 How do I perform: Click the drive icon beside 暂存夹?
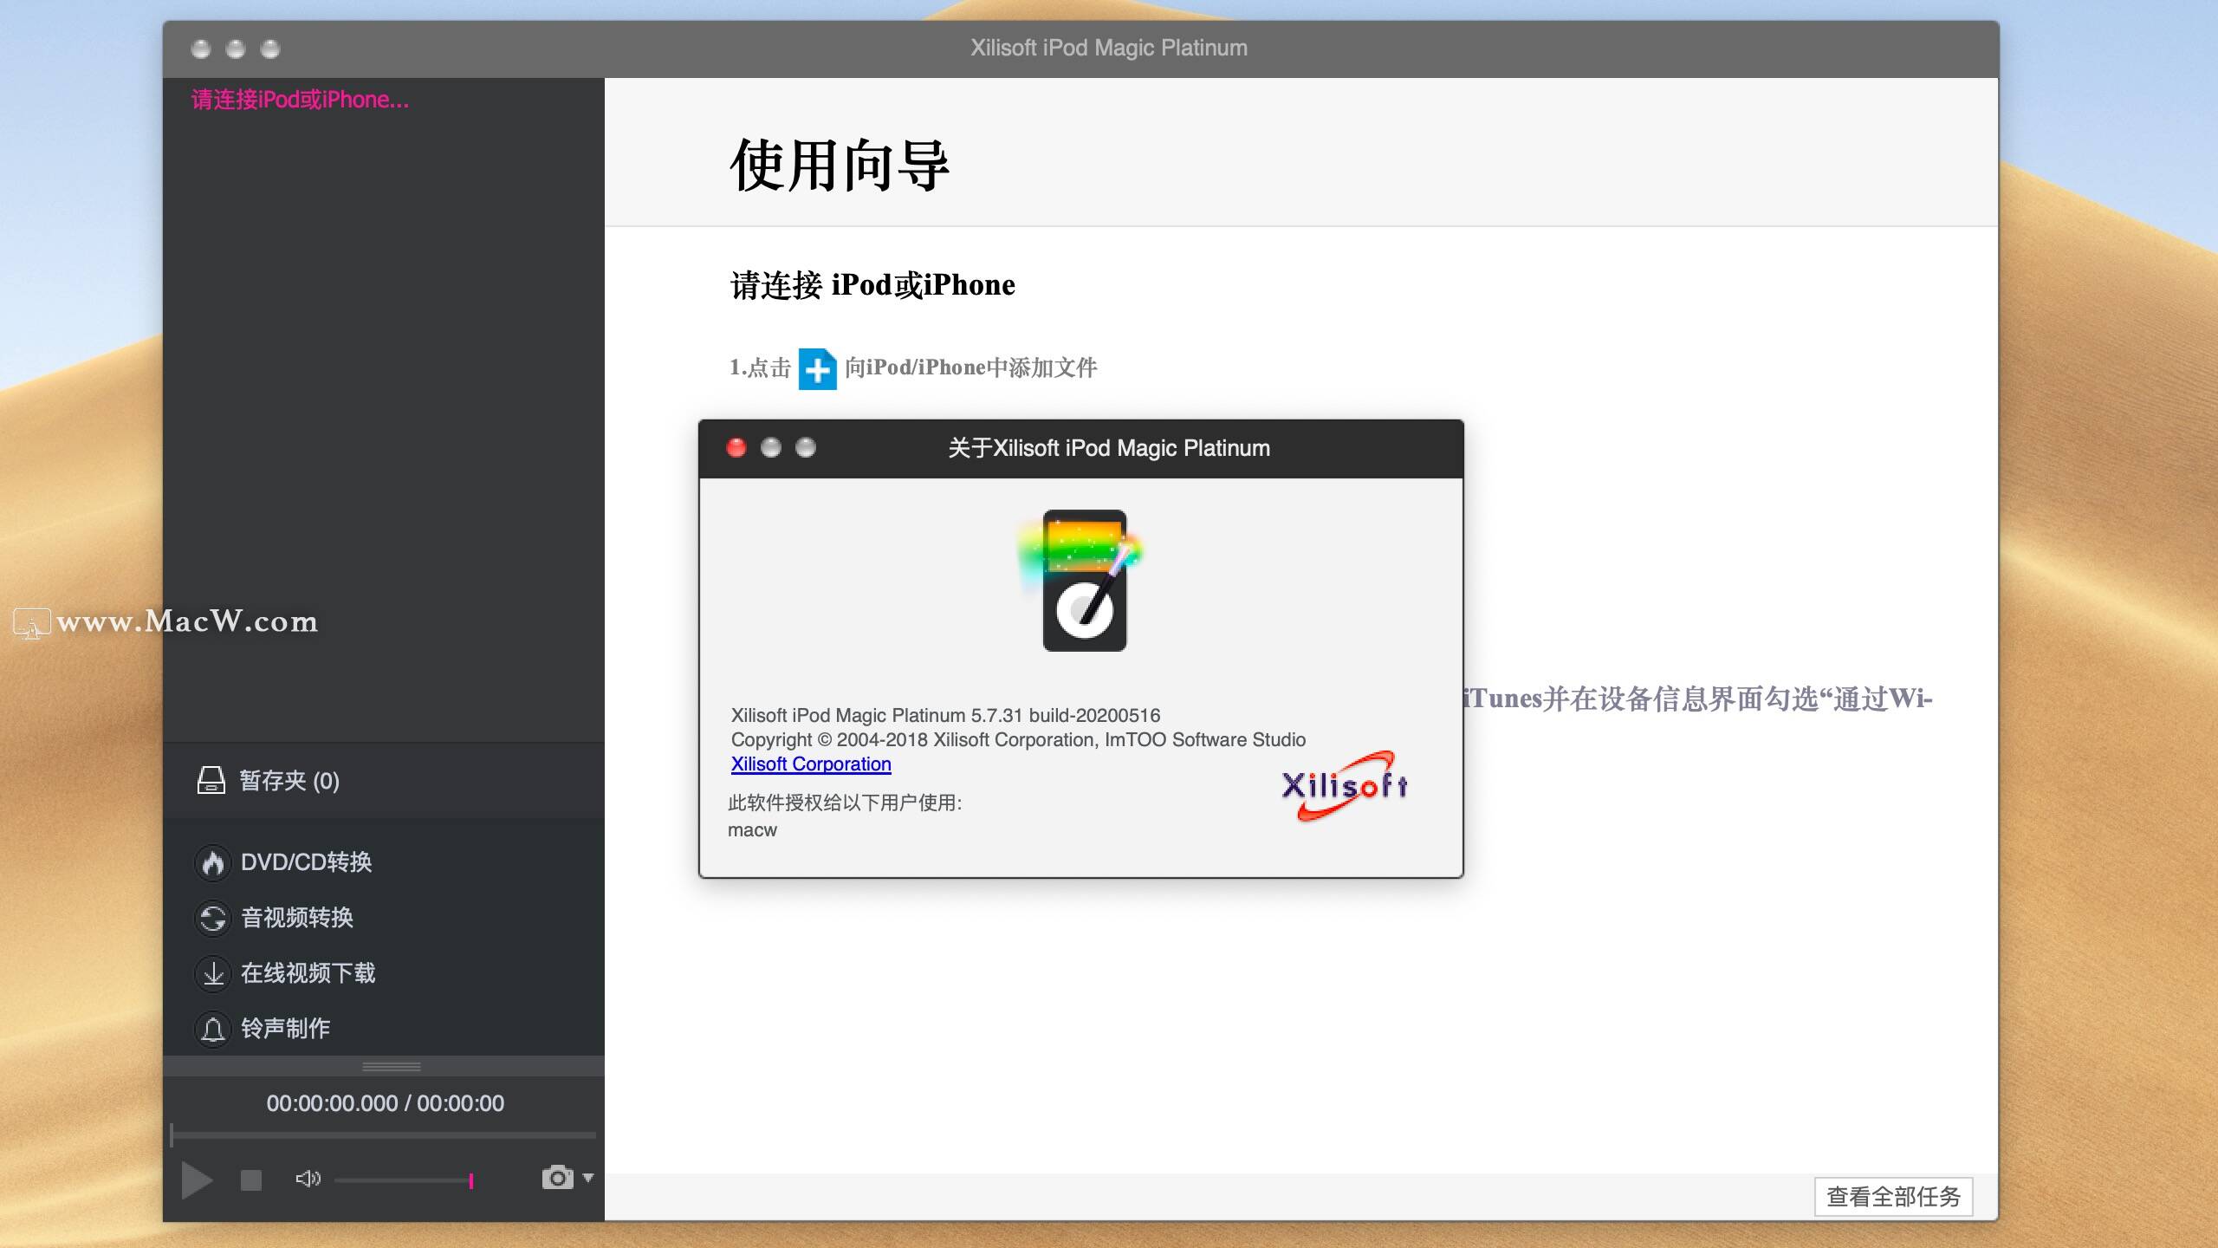click(211, 780)
